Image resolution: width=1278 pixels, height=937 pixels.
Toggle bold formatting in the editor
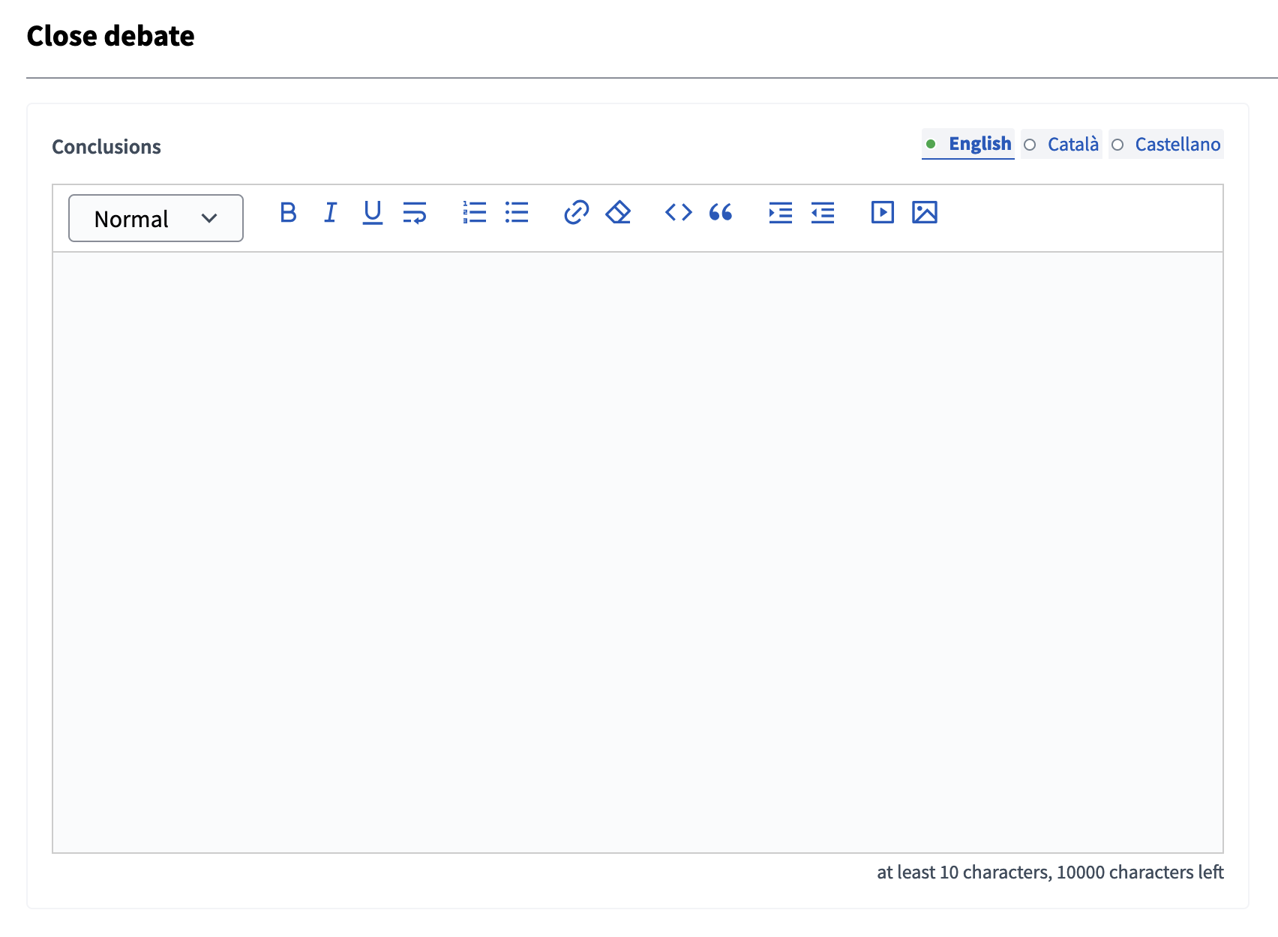288,213
